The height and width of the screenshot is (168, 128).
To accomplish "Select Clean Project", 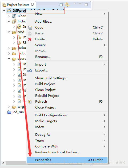I will tap(67, 90).
